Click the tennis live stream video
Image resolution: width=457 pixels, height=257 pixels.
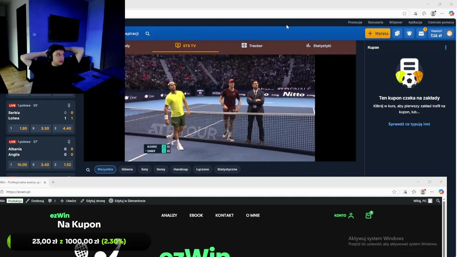tap(220, 108)
